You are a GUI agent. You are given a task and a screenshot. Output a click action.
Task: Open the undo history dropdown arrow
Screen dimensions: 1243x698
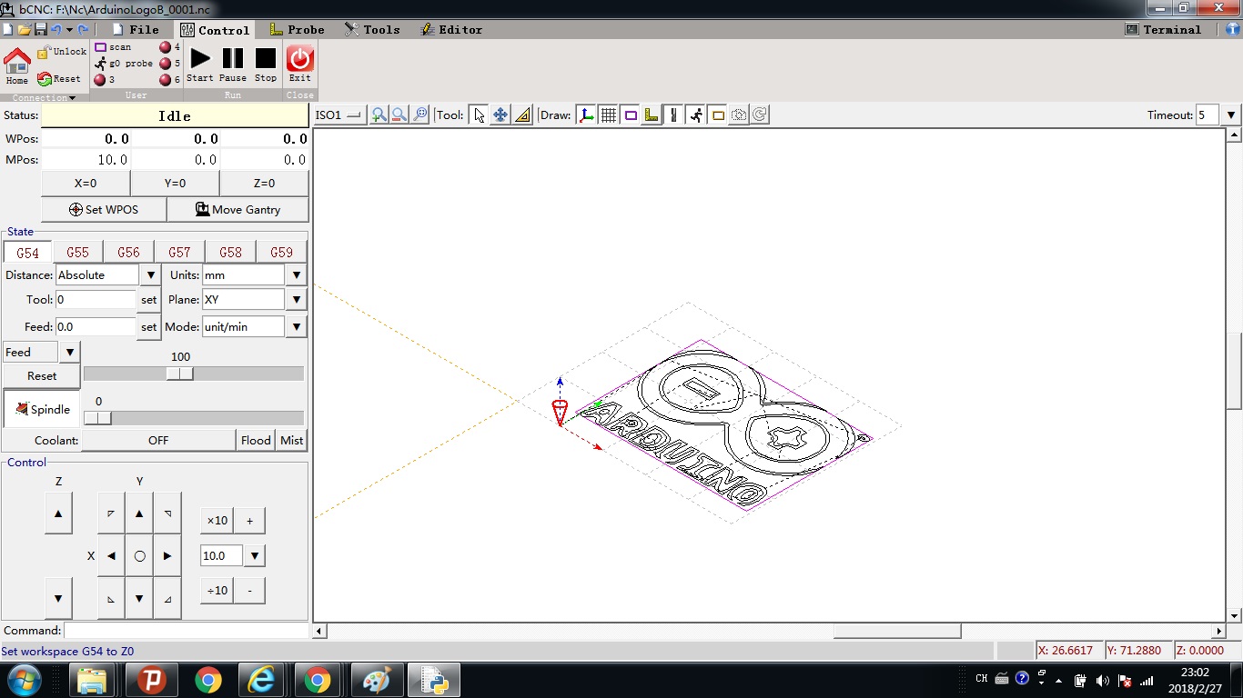(x=70, y=30)
